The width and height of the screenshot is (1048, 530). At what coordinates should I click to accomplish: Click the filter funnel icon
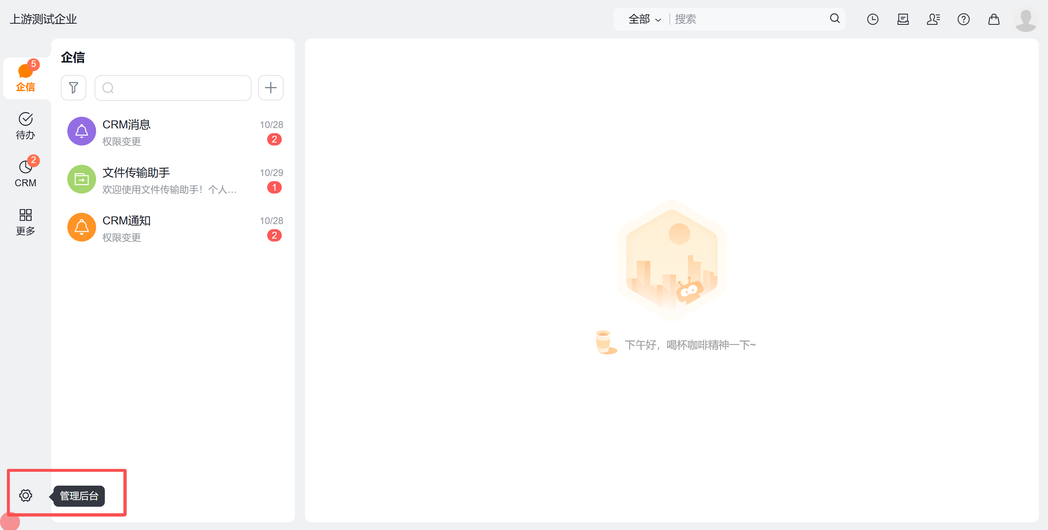point(73,88)
